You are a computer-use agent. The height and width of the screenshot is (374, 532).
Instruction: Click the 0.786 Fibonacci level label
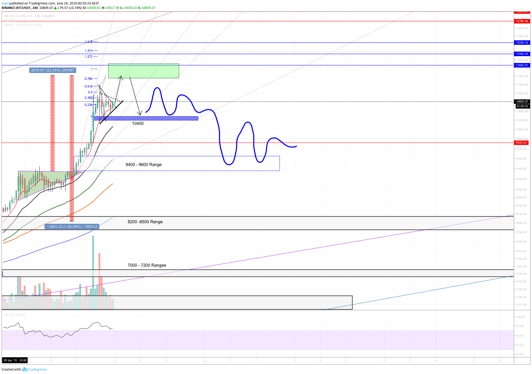coord(88,79)
